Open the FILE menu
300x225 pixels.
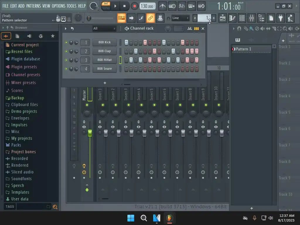6,6
